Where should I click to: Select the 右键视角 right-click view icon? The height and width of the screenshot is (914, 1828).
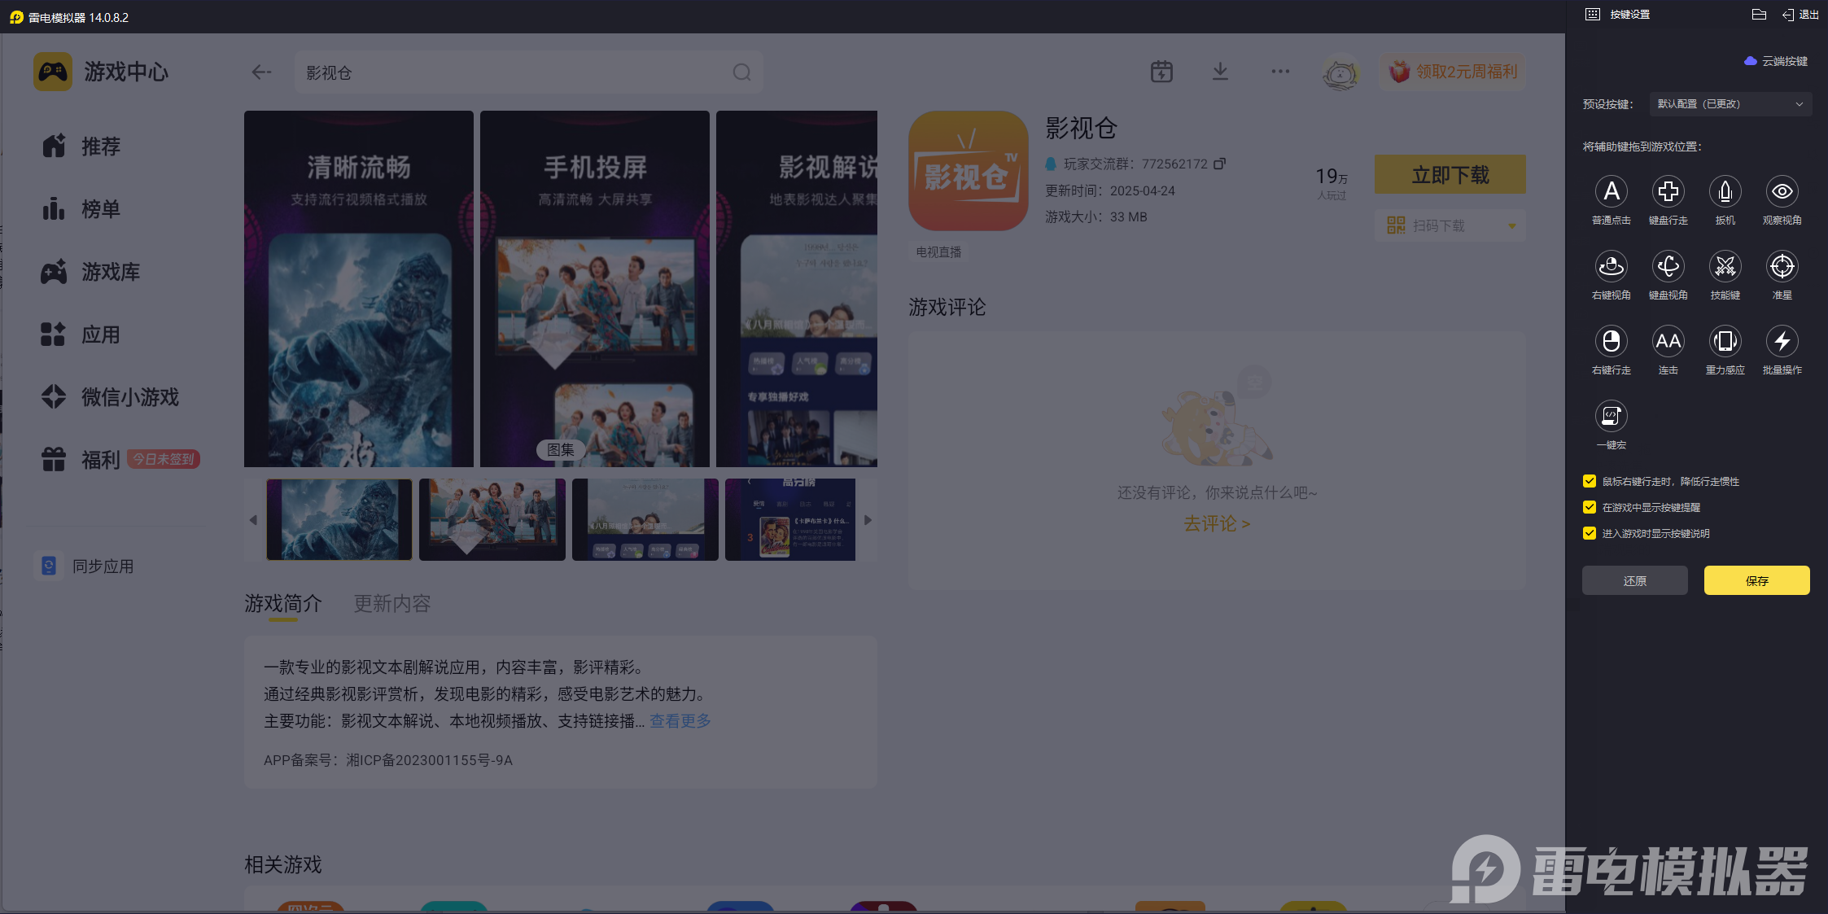pos(1611,267)
